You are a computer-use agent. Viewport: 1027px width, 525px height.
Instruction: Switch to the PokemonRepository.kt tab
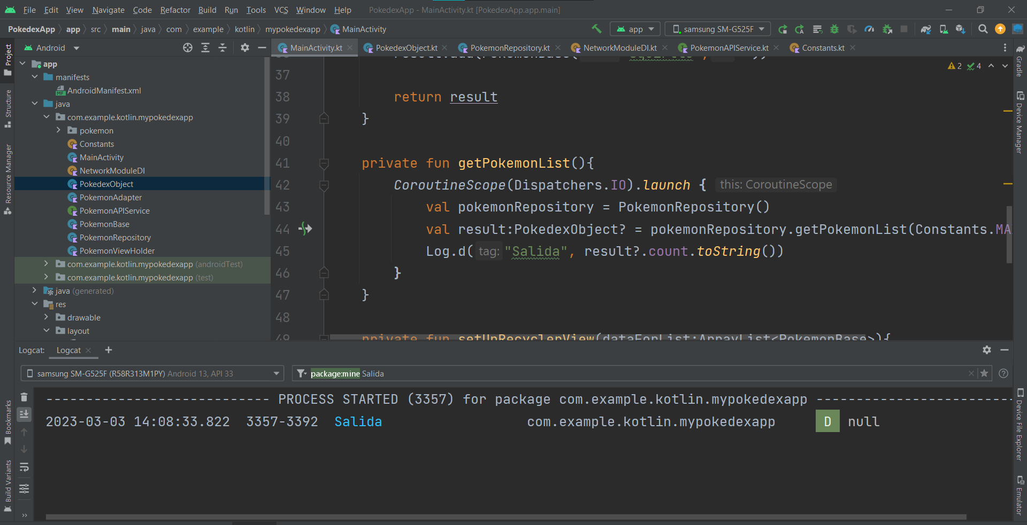tap(510, 48)
